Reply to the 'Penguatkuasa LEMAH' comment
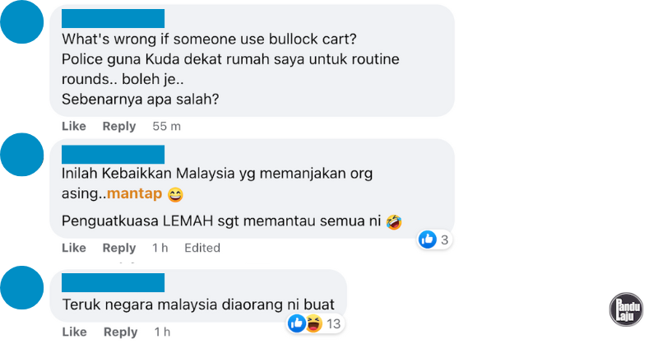The image size is (658, 344). coord(119,248)
